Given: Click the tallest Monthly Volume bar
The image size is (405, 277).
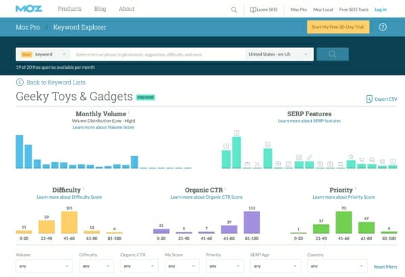Looking at the screenshot, I should [x=20, y=151].
